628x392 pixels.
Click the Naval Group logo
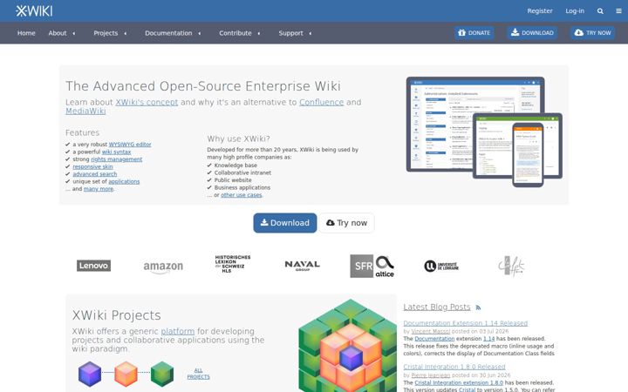tap(303, 266)
